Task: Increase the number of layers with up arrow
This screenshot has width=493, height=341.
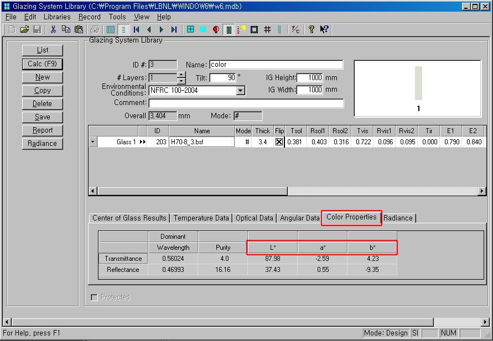Action: click(x=181, y=75)
